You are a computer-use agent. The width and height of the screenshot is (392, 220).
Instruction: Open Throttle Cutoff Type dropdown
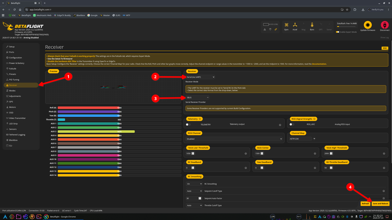pyautogui.click(x=194, y=205)
